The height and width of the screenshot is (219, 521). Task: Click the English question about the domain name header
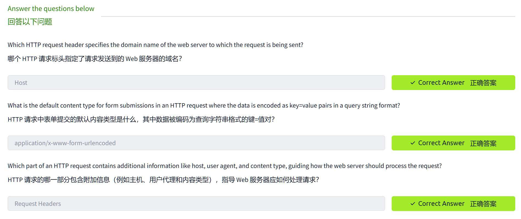[155, 45]
